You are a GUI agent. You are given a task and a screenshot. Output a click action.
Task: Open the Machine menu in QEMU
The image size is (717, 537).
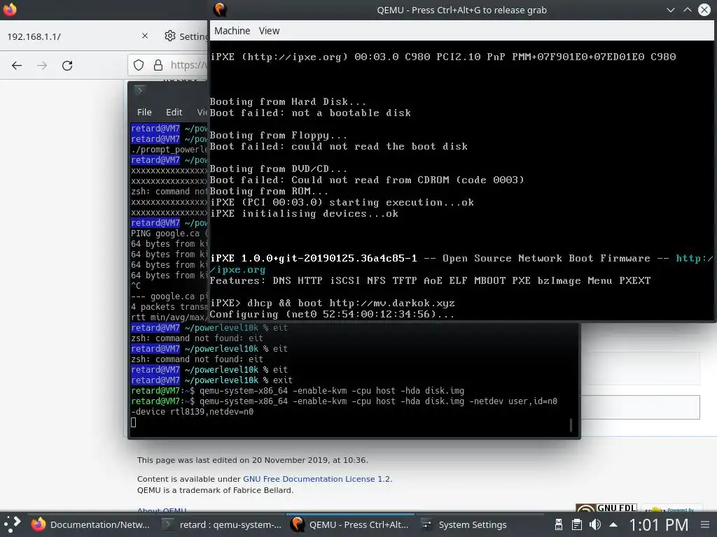pos(232,31)
